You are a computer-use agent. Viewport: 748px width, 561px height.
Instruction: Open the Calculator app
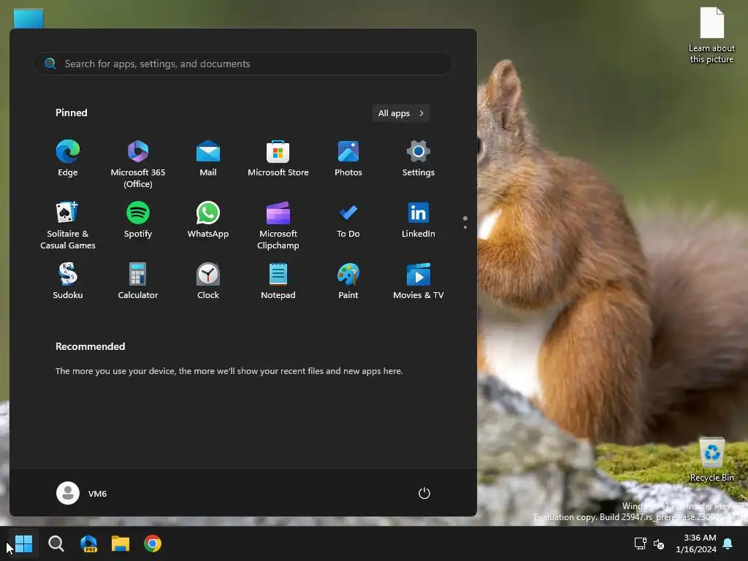click(x=138, y=281)
